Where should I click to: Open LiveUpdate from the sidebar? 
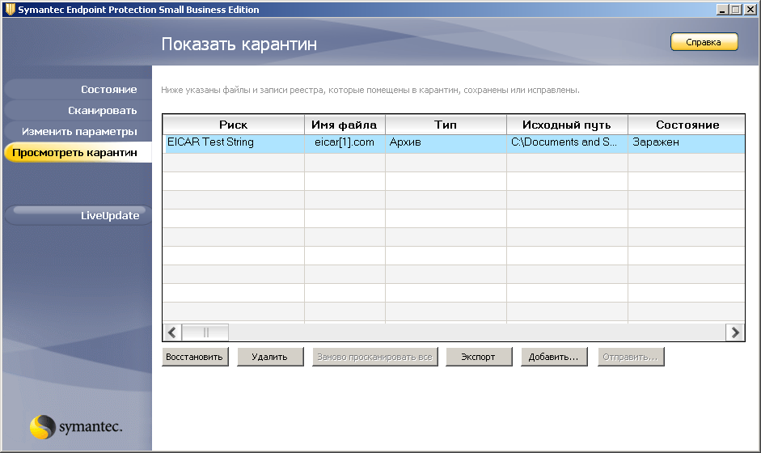(78, 215)
